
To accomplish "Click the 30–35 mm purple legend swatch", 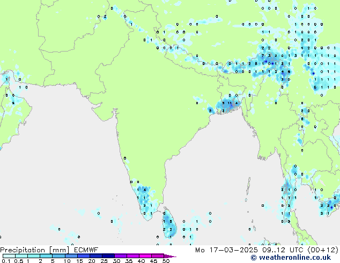I will click(121, 256).
